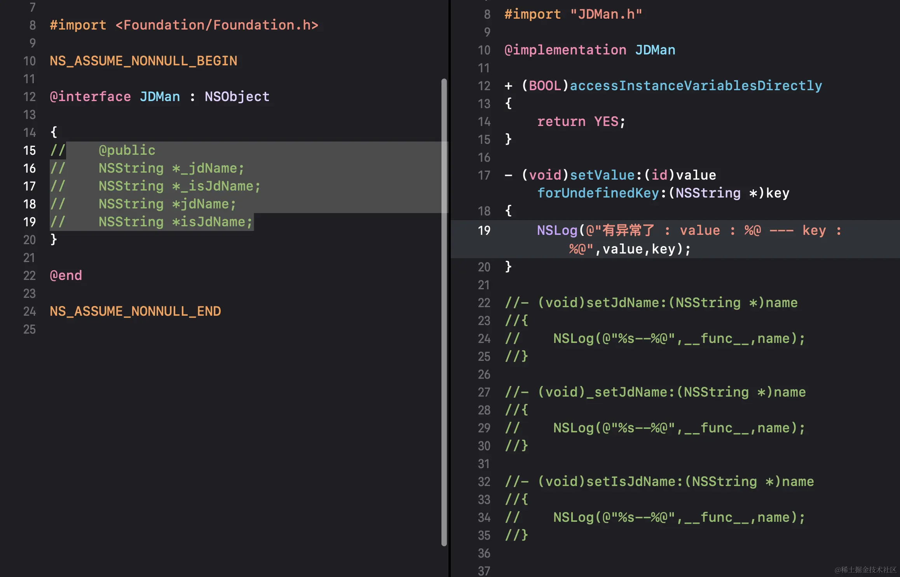Image resolution: width=900 pixels, height=577 pixels.
Task: Click the NSLog call on highlighted line
Action: point(557,231)
